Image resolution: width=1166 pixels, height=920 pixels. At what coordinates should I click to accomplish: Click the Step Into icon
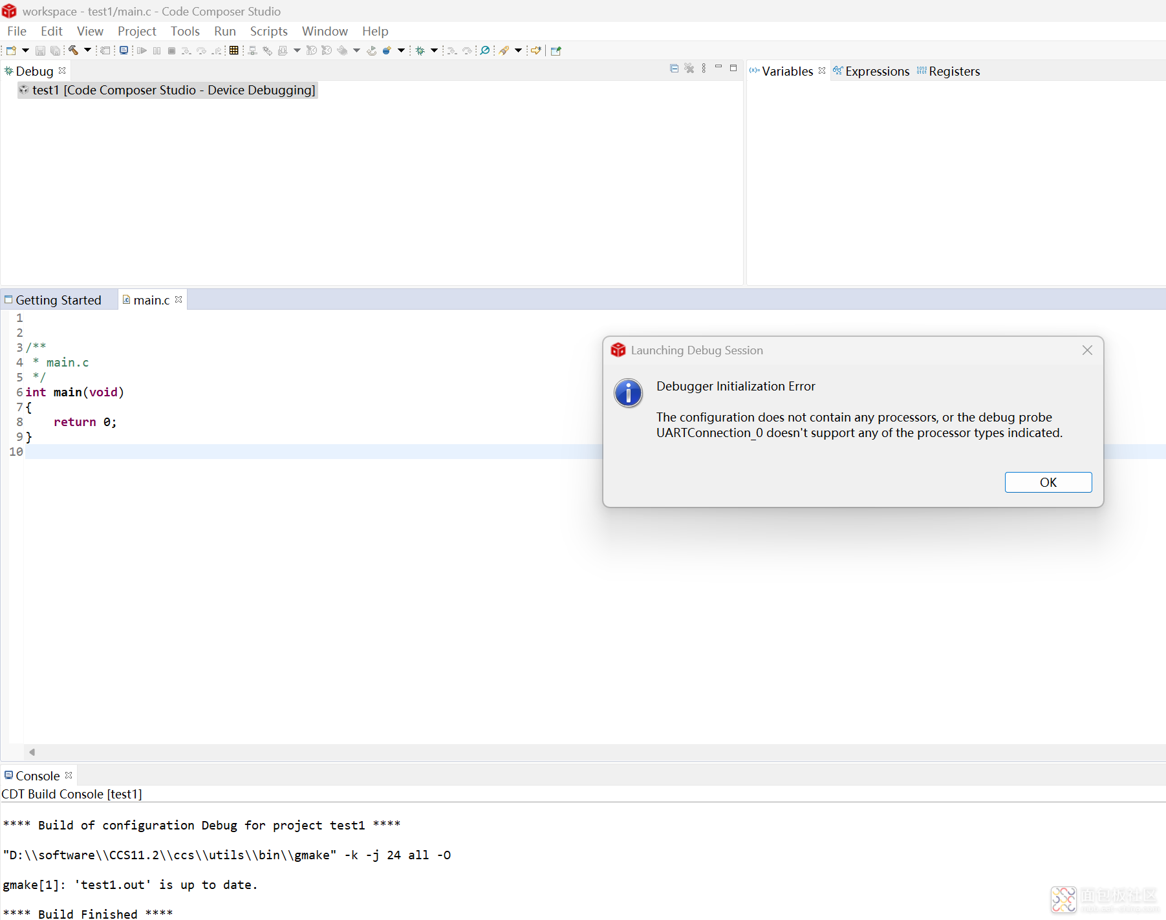(186, 50)
